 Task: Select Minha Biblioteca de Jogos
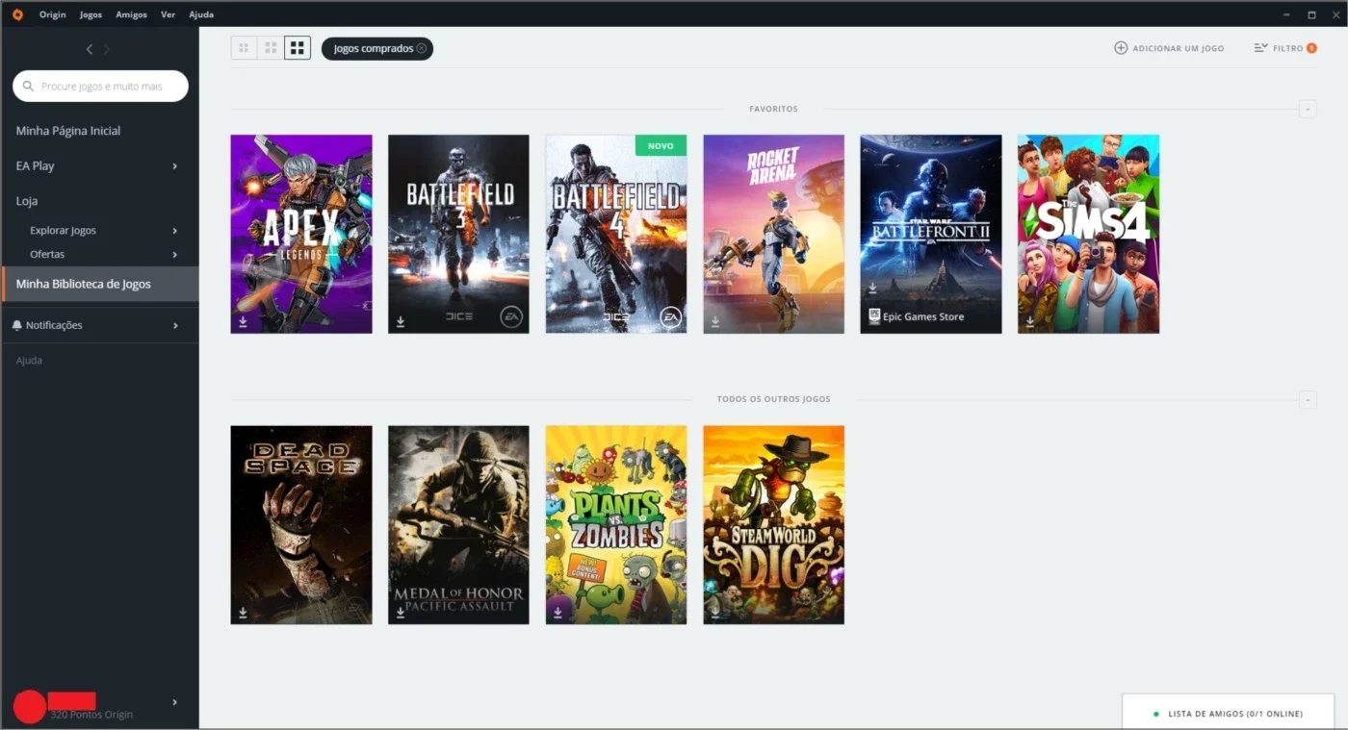point(100,284)
